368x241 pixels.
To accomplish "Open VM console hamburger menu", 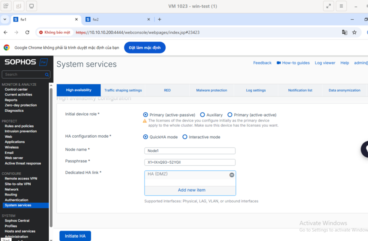I will pos(341,6).
